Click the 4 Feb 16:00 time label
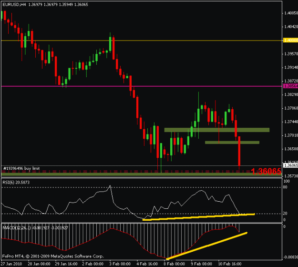 (x=147, y=264)
